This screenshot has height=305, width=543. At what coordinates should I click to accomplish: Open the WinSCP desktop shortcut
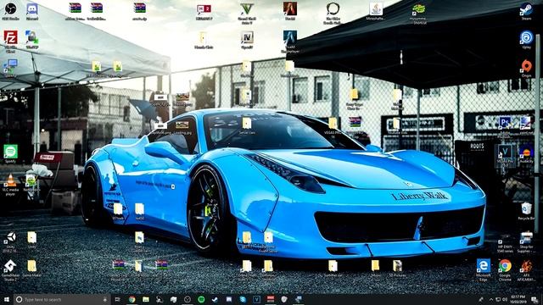click(x=32, y=40)
